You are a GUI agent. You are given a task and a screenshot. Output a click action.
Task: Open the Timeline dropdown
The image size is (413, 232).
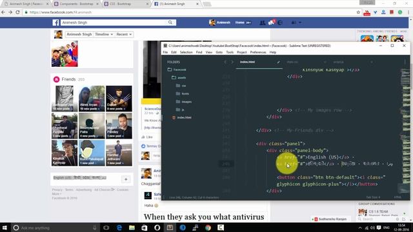(104, 34)
